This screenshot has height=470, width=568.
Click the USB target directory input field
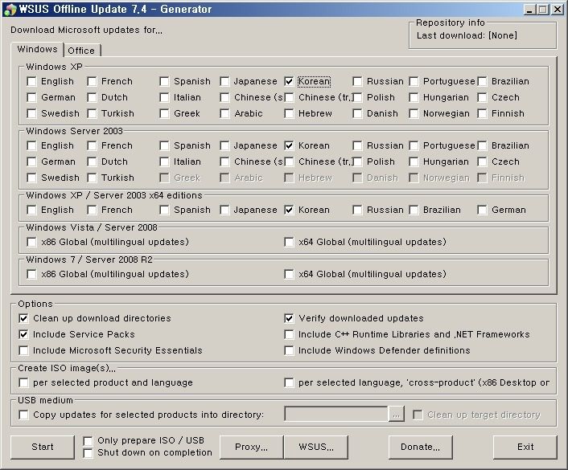(336, 415)
